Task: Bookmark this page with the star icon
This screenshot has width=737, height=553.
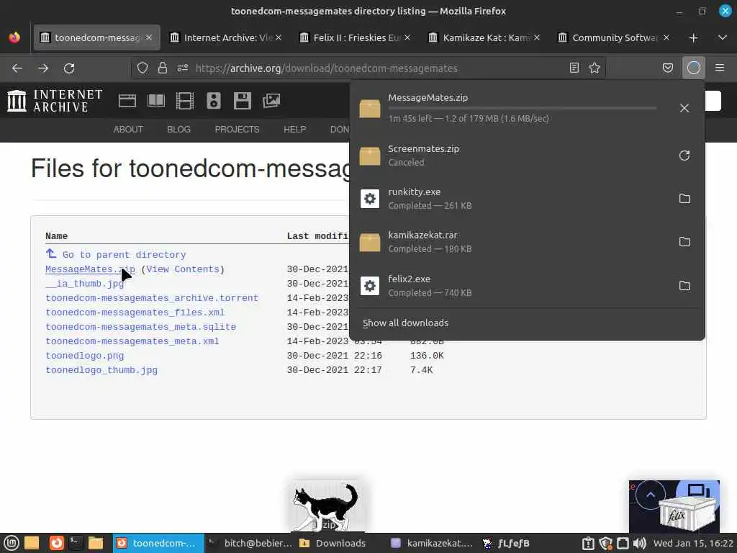Action: coord(594,68)
